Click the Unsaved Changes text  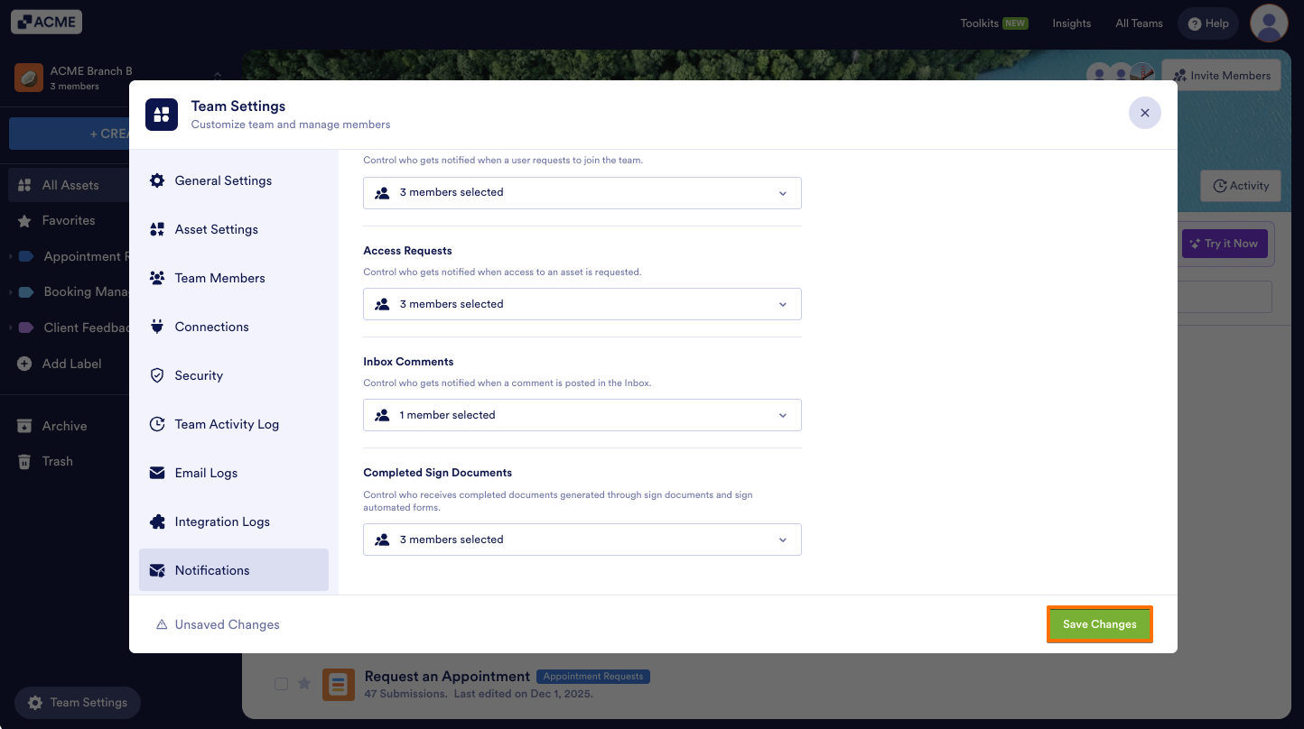[228, 624]
